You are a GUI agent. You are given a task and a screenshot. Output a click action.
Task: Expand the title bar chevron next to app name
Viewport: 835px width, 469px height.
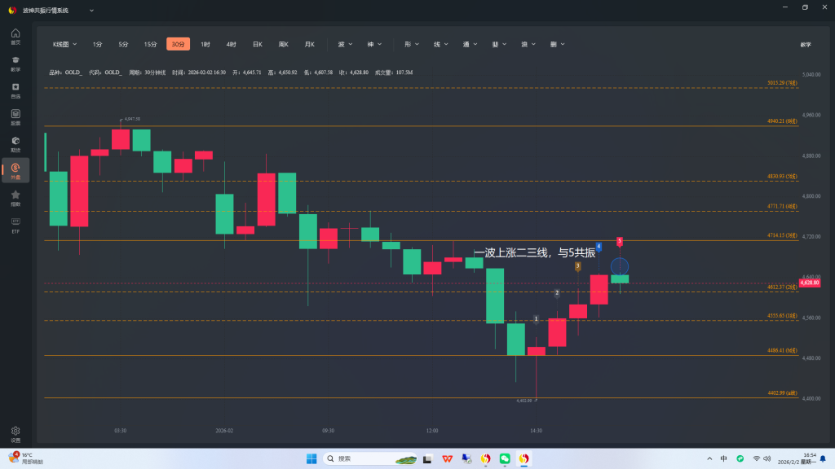(x=91, y=10)
